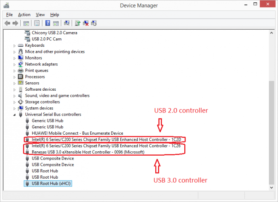Select Renesas USB 3.0 eXtensible Host Controller
This screenshot has height=202, width=278.
[x=88, y=152]
